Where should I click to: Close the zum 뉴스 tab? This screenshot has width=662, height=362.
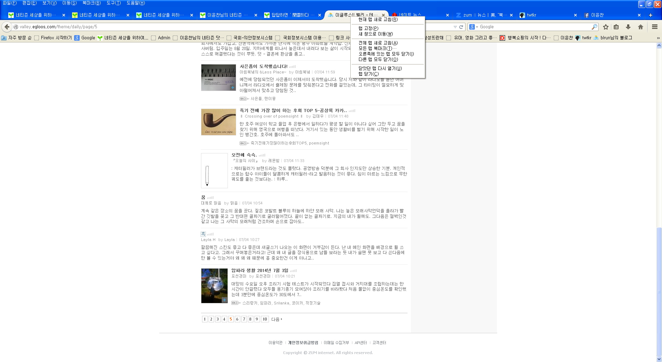tap(511, 15)
